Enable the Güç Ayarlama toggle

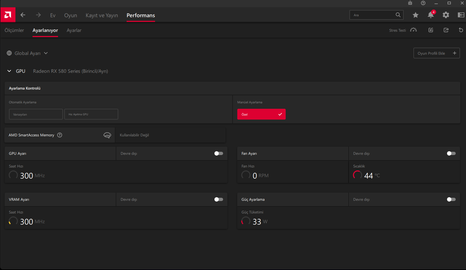click(451, 199)
